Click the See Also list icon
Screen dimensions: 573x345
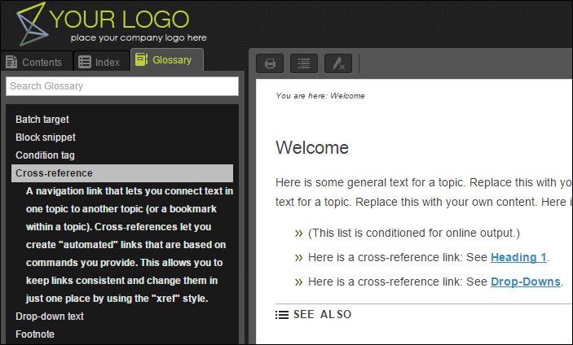click(x=282, y=315)
